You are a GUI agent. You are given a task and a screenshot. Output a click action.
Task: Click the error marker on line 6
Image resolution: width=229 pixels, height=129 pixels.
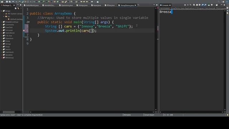point(24,31)
